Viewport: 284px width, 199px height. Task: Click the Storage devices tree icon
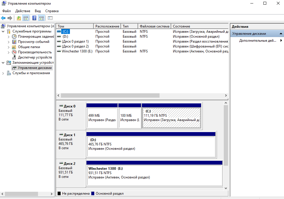[x=9, y=63]
